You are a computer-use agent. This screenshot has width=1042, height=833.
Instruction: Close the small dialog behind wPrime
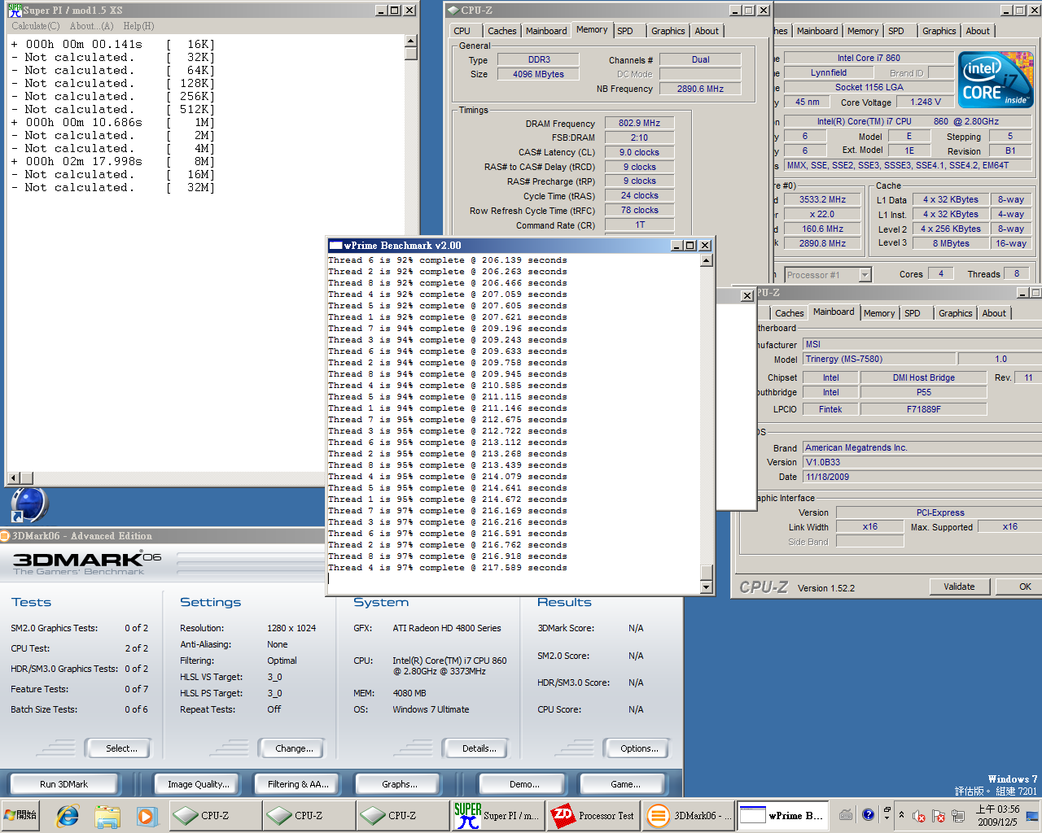[746, 295]
